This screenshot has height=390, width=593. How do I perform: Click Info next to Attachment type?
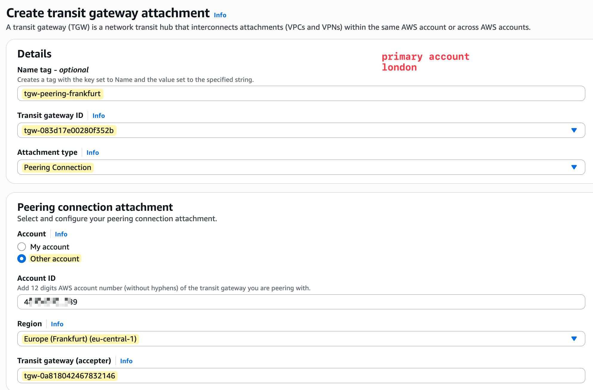pos(92,152)
